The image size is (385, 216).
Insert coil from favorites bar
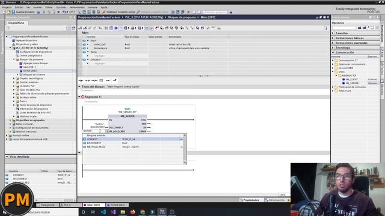click(94, 80)
